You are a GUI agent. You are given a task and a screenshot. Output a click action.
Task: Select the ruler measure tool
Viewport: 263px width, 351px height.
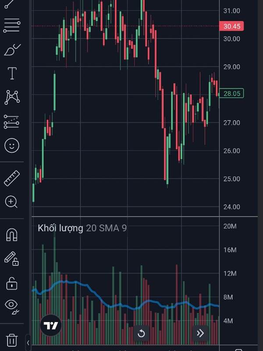[12, 178]
